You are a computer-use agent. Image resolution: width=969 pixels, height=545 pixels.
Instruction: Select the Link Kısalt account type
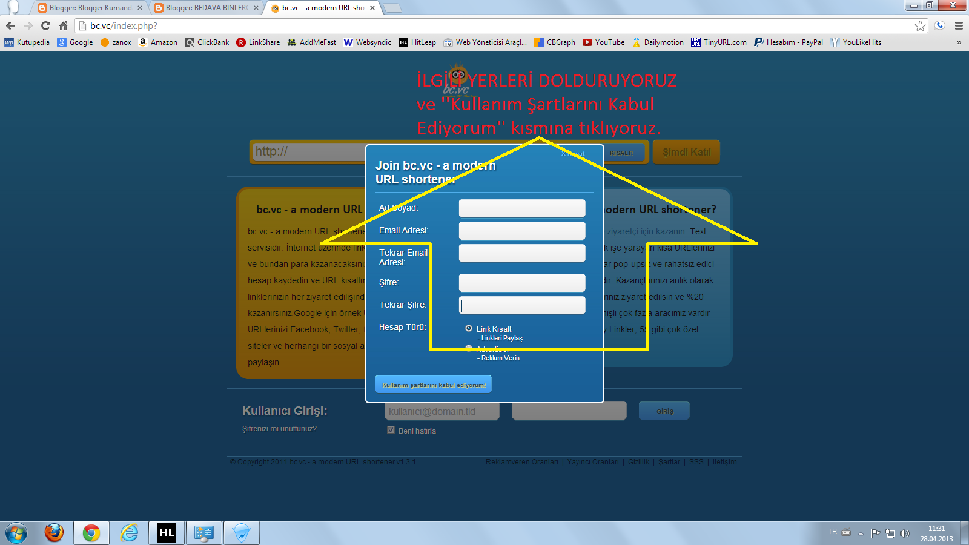click(x=469, y=328)
